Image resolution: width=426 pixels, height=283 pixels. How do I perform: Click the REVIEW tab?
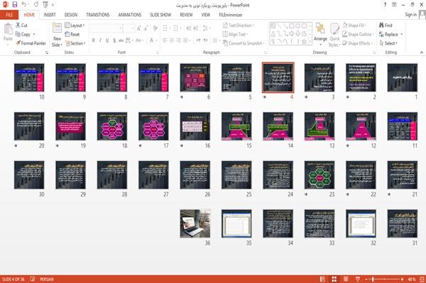186,15
